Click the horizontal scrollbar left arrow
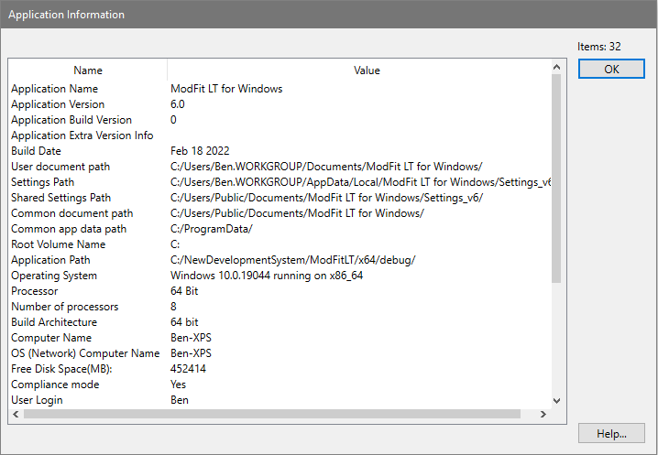The height and width of the screenshot is (455, 658). pyautogui.click(x=16, y=415)
